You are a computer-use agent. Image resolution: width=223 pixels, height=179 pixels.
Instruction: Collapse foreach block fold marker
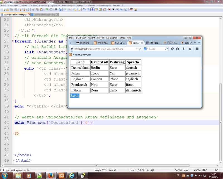pyautogui.click(x=13, y=41)
